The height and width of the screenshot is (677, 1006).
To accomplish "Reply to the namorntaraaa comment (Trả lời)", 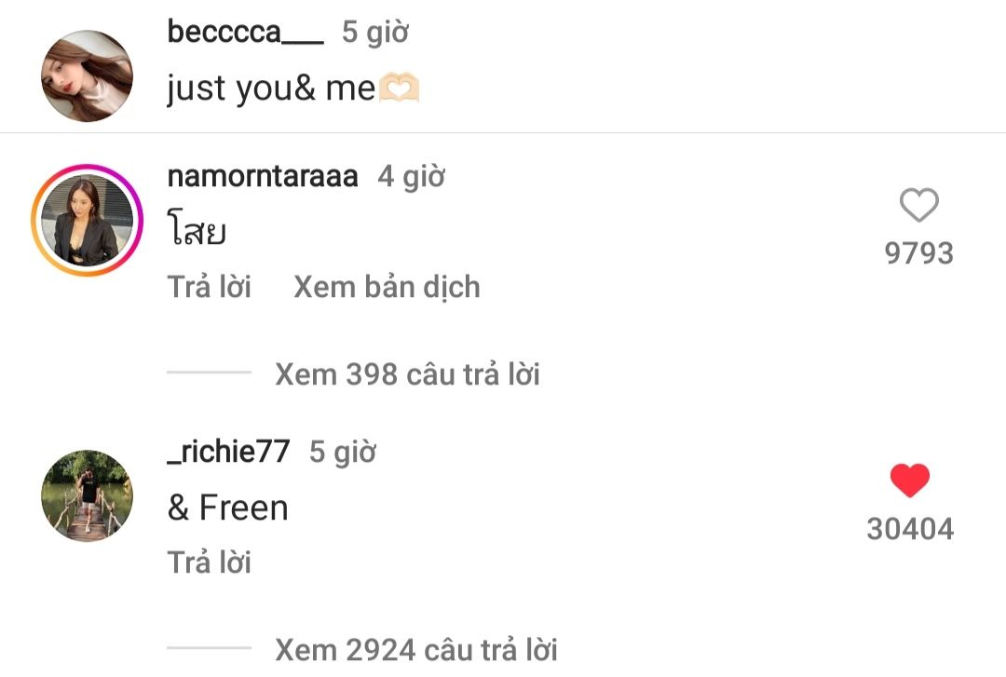I will [210, 287].
